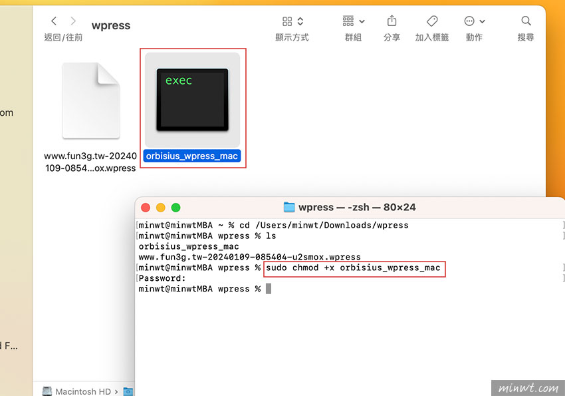Maximize the Terminal with green button
565x396 pixels.
click(x=176, y=208)
